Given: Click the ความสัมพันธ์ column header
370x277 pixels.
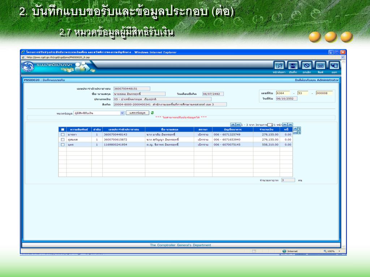Looking at the screenshot, I should [79, 129].
